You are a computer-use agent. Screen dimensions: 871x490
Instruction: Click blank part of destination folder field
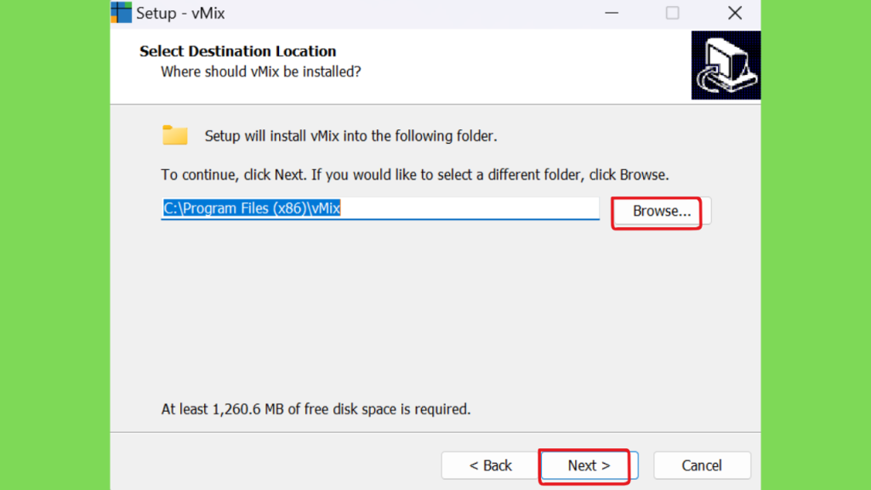point(470,208)
